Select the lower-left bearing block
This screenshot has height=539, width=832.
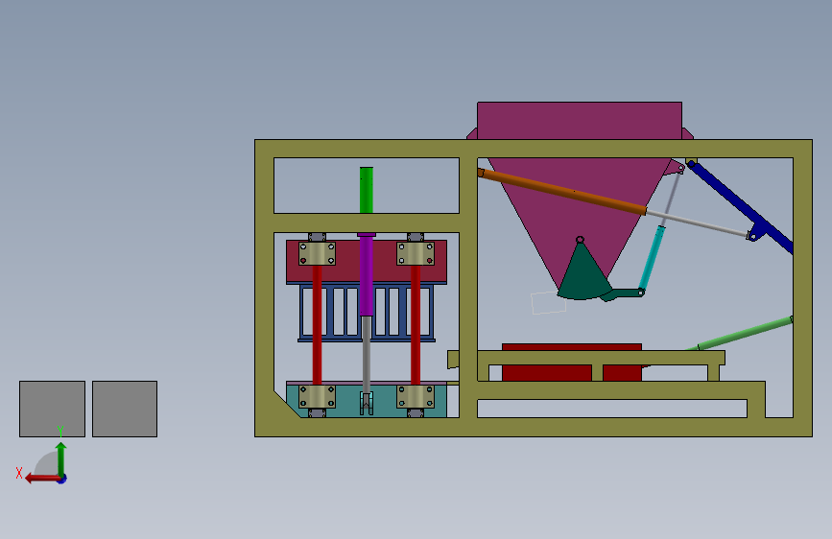pyautogui.click(x=317, y=396)
